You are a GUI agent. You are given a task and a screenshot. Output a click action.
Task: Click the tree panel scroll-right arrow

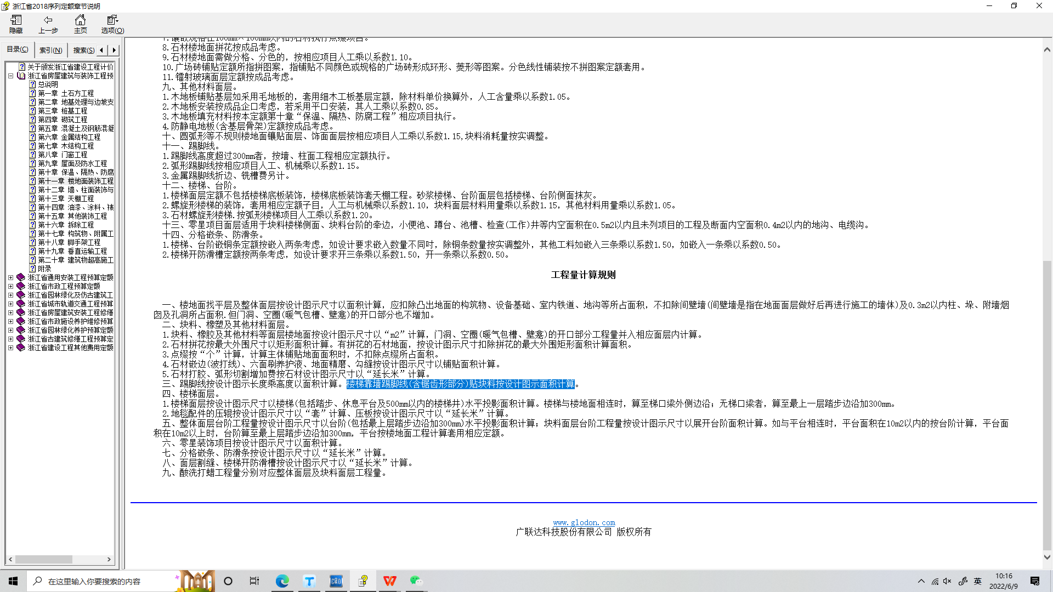(x=109, y=560)
